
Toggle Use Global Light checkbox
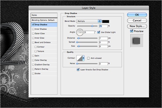99,32
